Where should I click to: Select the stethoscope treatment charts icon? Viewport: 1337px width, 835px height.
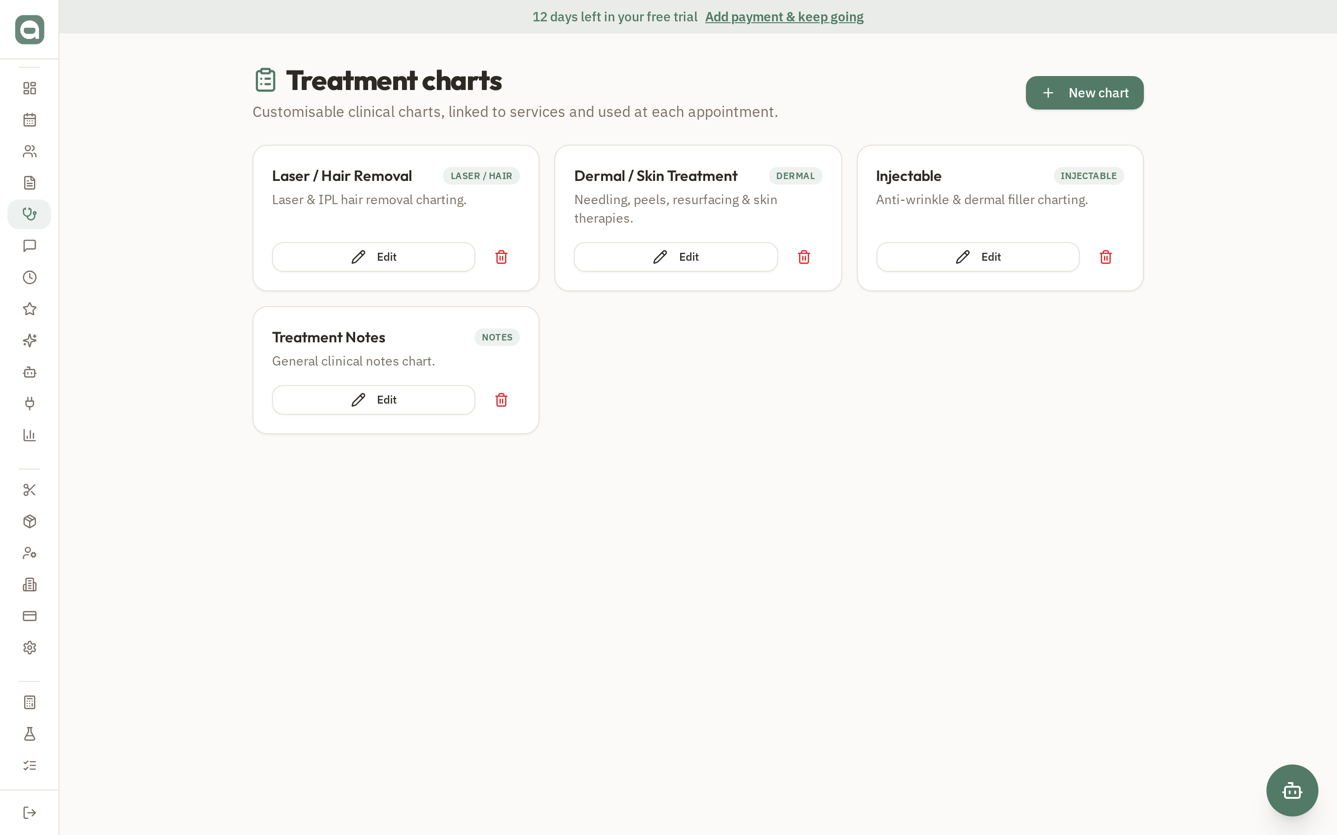pyautogui.click(x=29, y=214)
